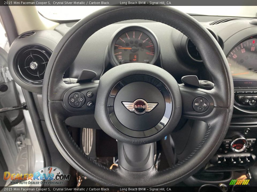Click the AIRBAG embossed label on steering hub
Viewport: 257px width, 192px height.
pos(139,142)
